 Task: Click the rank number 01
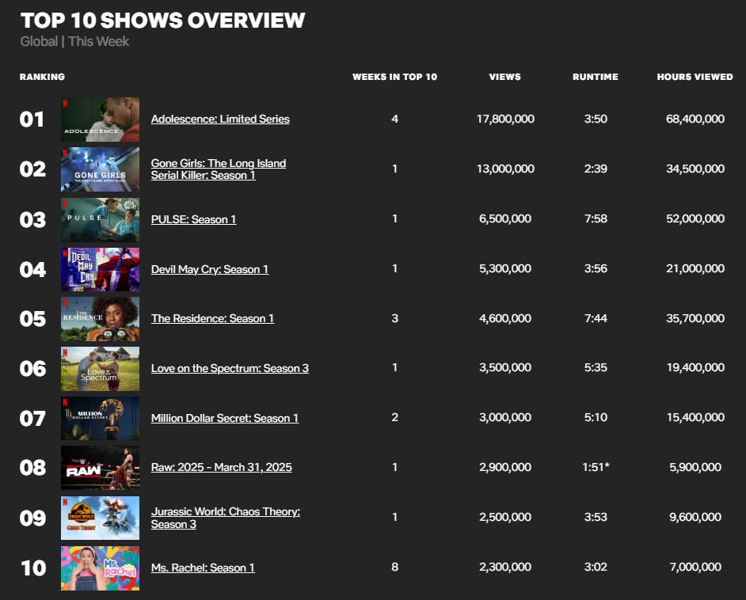point(32,120)
